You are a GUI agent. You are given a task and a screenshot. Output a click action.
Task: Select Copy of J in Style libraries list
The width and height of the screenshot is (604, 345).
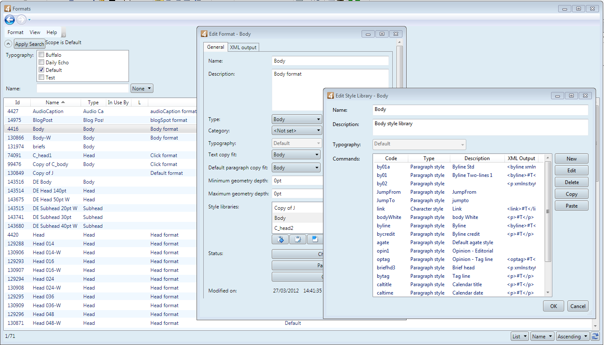297,208
